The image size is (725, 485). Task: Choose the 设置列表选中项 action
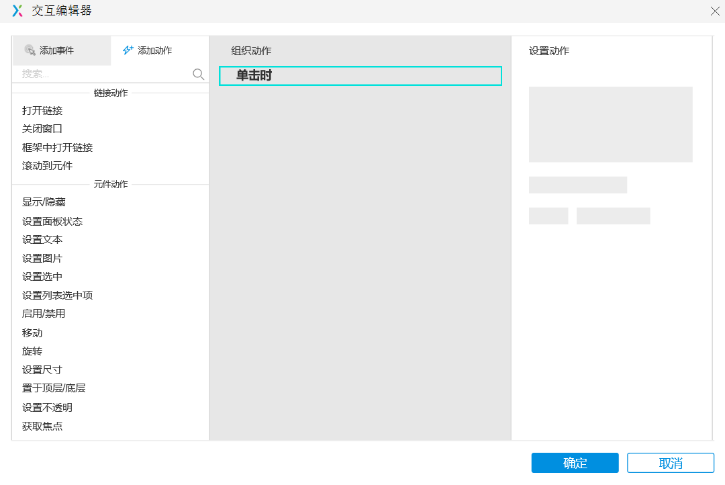click(57, 296)
